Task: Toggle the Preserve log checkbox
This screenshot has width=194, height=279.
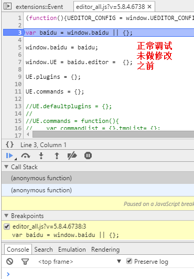Action: (x=129, y=261)
